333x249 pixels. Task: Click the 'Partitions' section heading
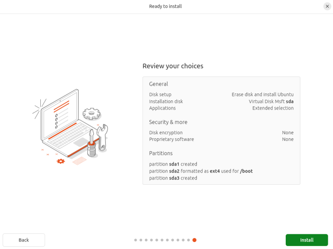coord(161,153)
